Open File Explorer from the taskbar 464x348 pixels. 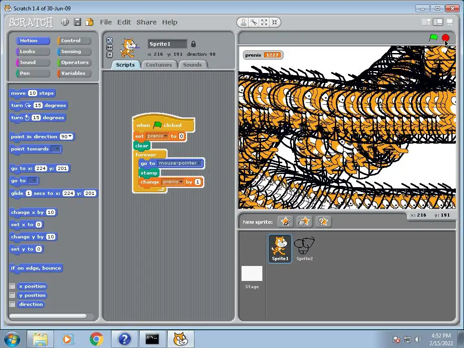[40, 339]
